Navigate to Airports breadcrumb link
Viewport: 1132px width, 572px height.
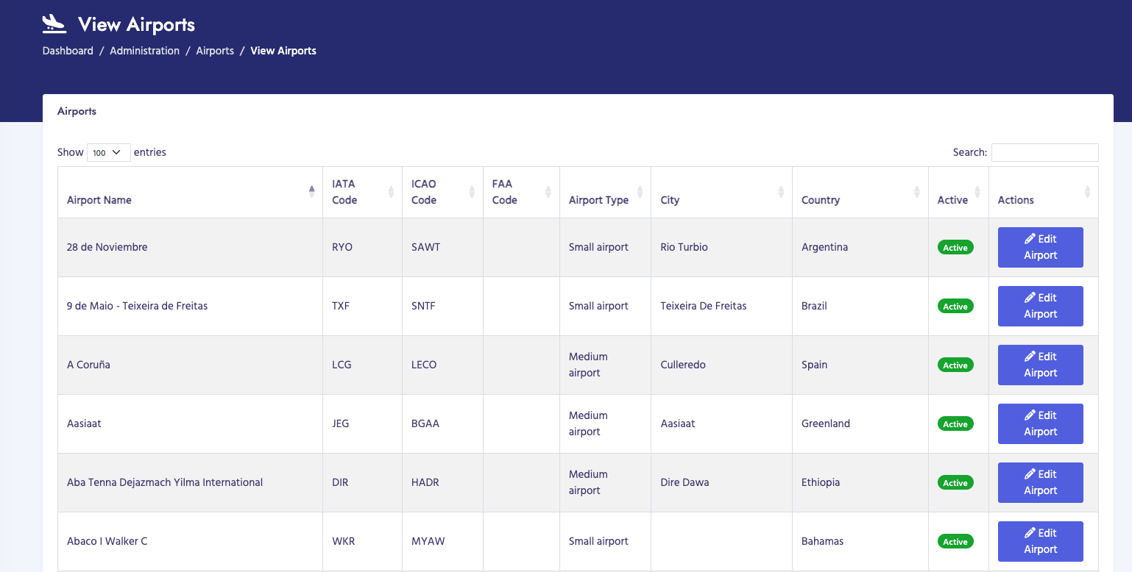coord(215,51)
